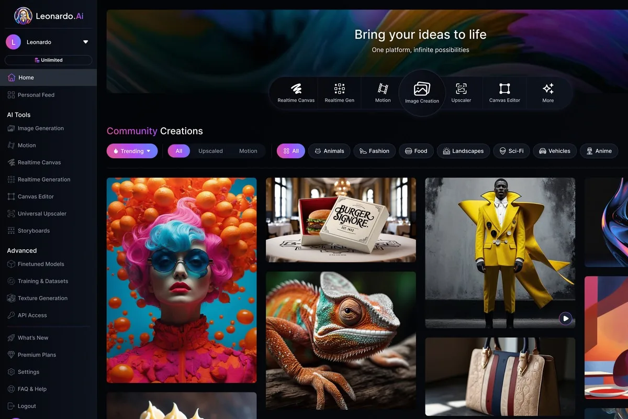Open the Burger Signore box image
The image size is (628, 419).
[x=341, y=220]
